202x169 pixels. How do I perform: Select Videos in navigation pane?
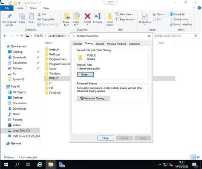[17, 125]
